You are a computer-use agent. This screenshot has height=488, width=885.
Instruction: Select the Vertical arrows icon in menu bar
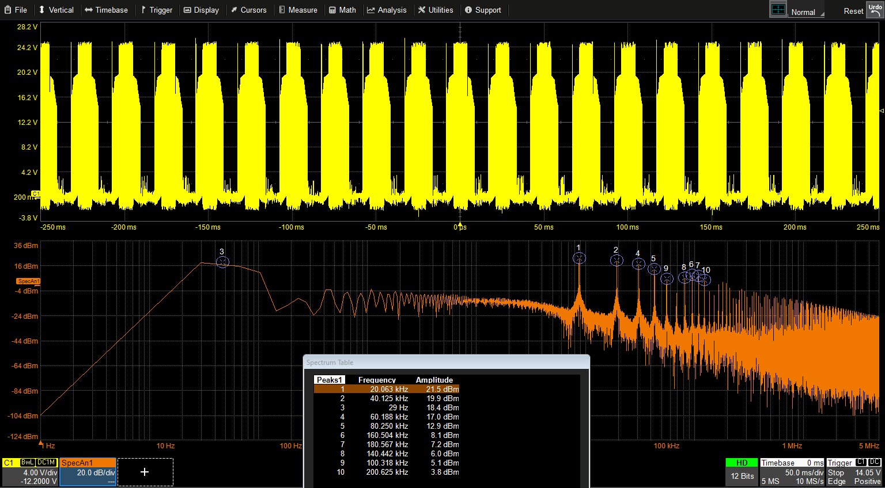pyautogui.click(x=41, y=9)
